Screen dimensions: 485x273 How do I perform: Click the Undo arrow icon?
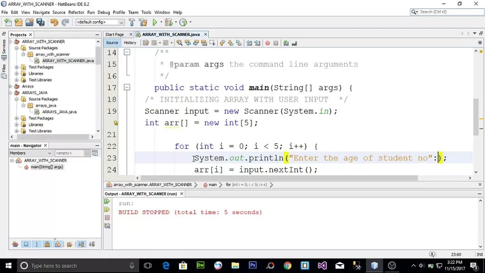point(54,22)
